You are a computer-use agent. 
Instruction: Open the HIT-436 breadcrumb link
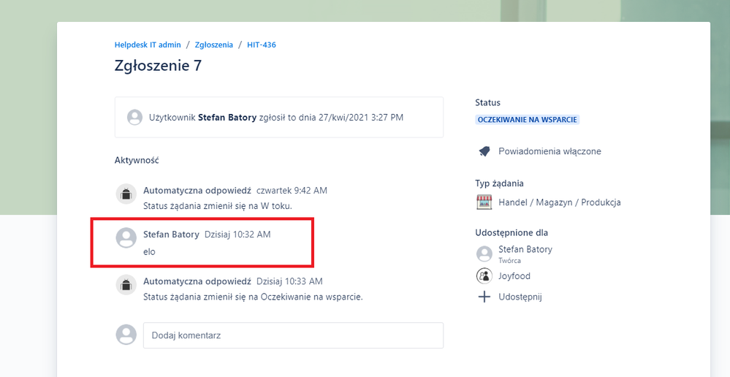pyautogui.click(x=261, y=45)
